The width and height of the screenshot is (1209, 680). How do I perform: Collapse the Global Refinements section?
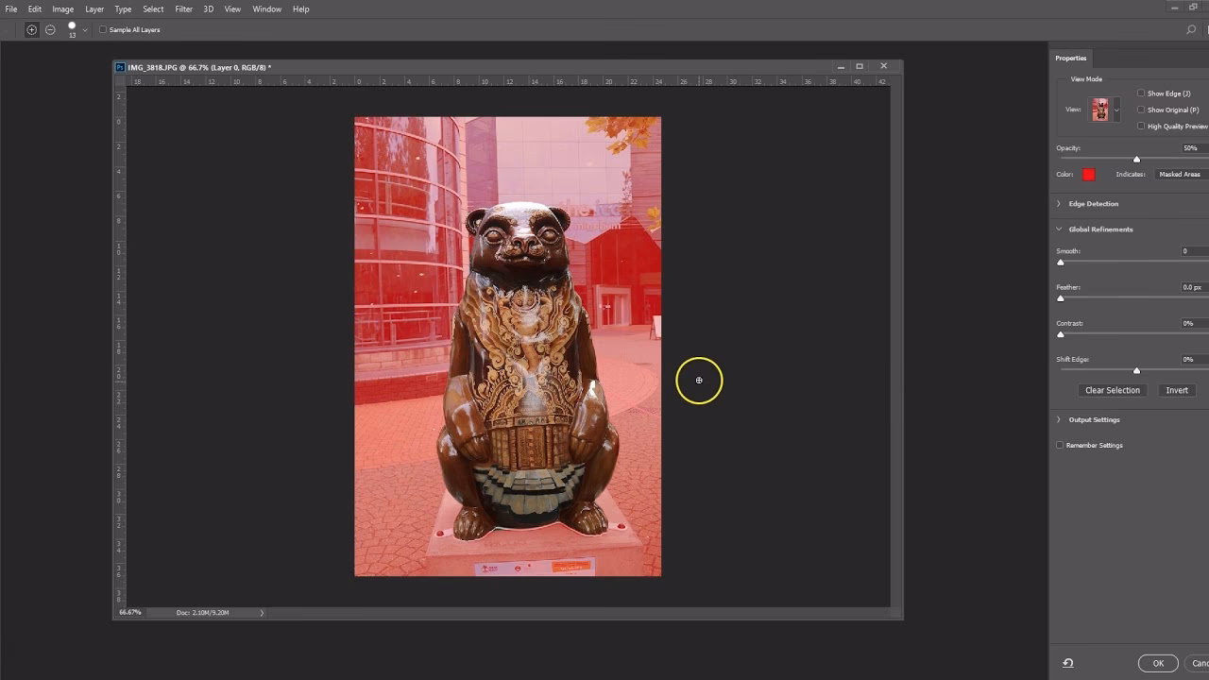1057,229
